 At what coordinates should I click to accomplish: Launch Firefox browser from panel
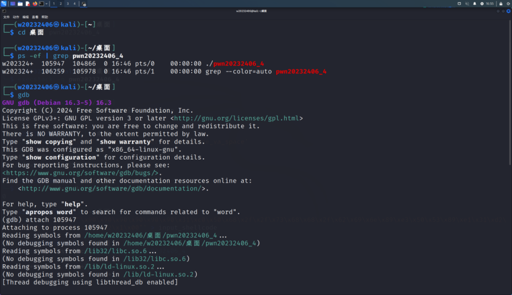click(x=35, y=4)
